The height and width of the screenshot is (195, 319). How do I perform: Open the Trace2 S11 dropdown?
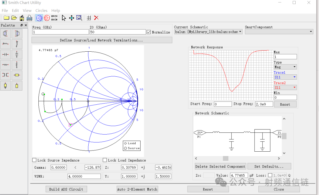[285, 88]
